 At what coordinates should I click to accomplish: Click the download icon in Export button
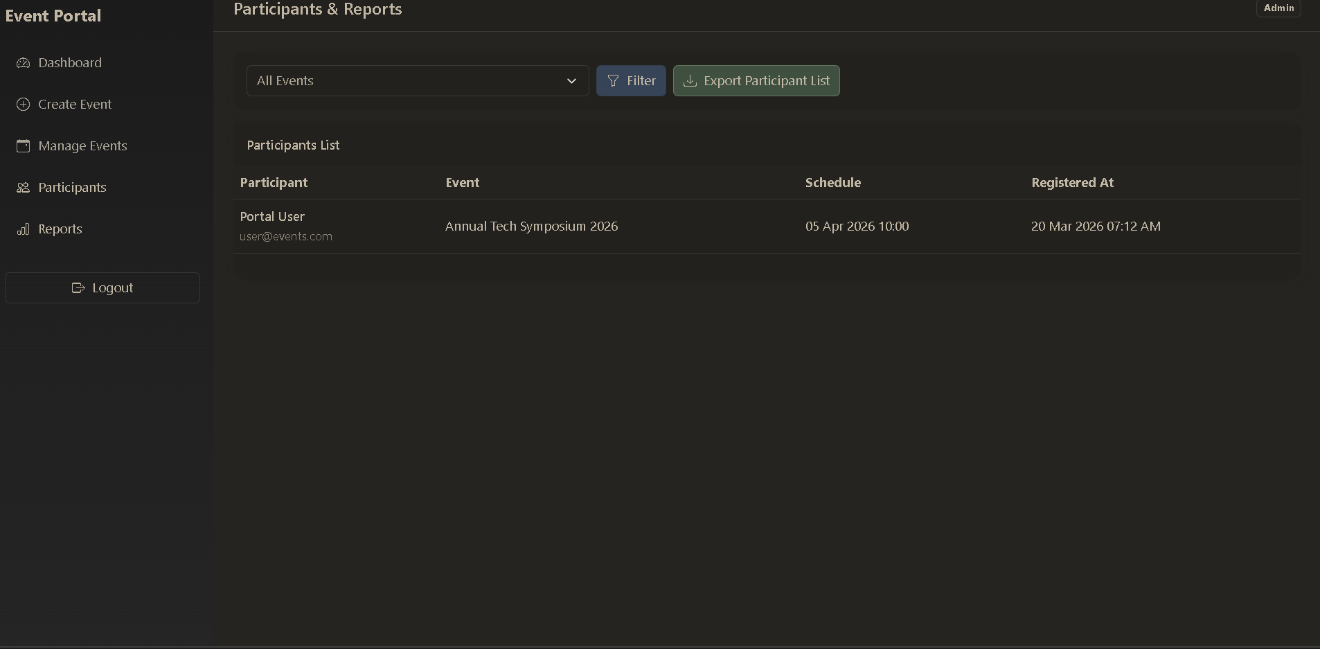(690, 81)
